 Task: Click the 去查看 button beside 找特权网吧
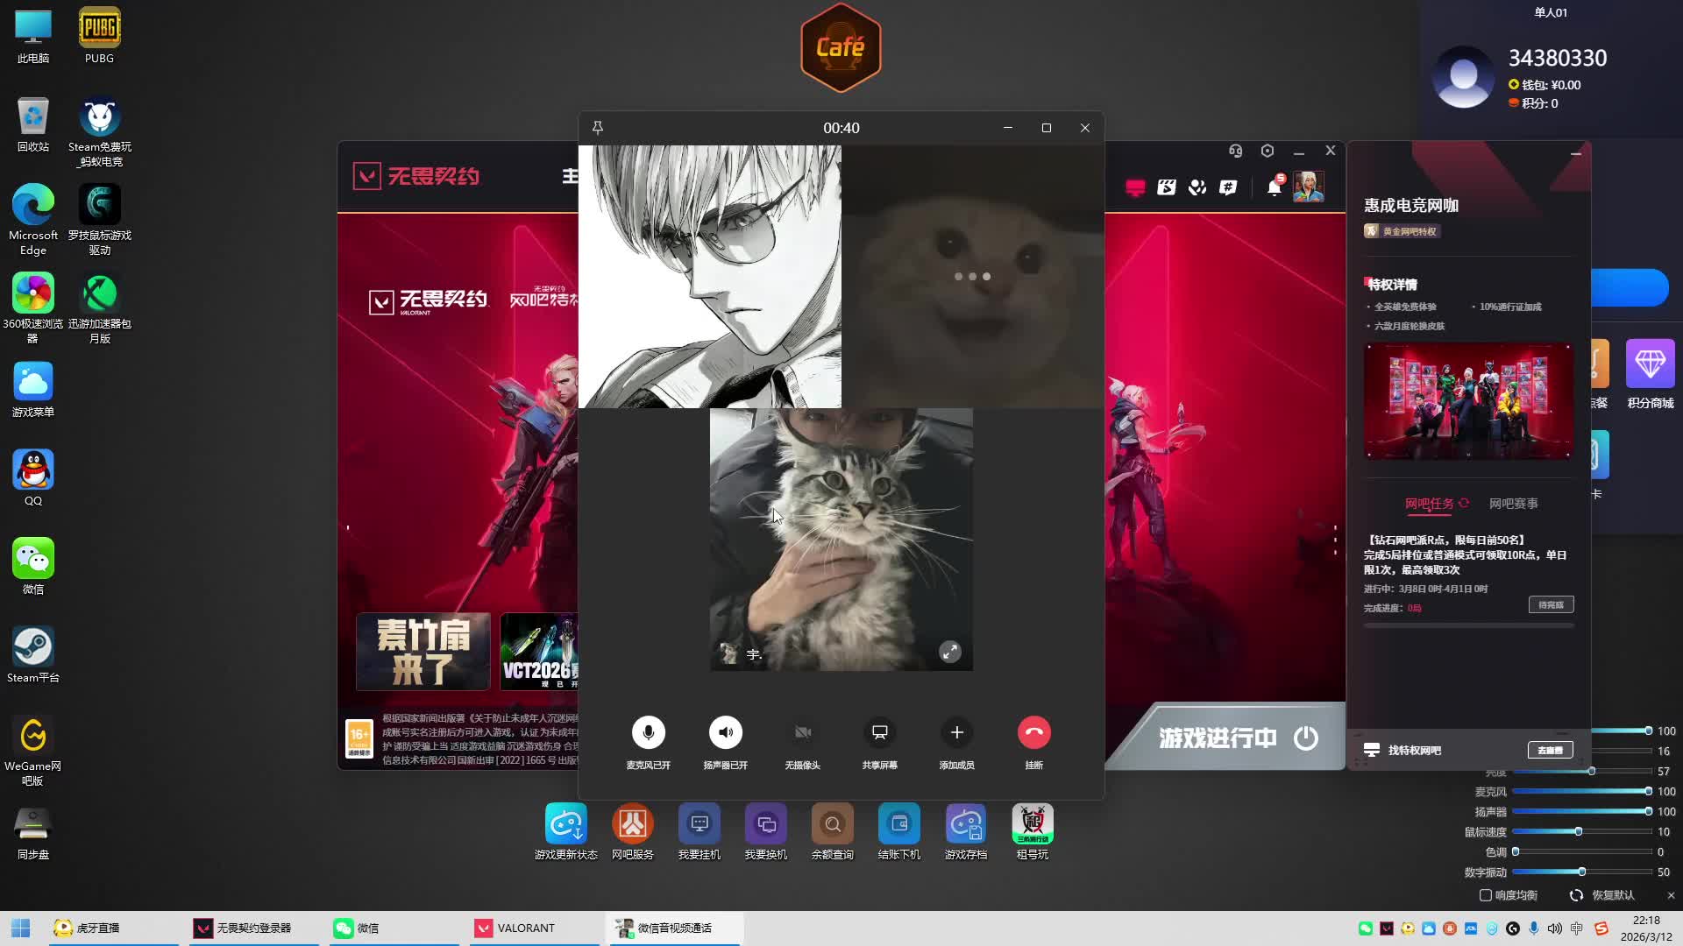[1550, 751]
